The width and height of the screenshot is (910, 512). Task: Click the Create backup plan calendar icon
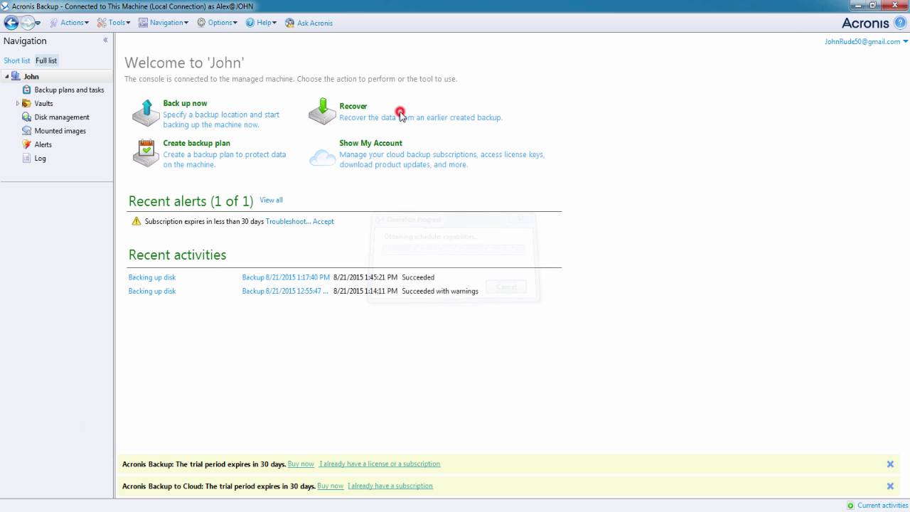click(x=145, y=152)
